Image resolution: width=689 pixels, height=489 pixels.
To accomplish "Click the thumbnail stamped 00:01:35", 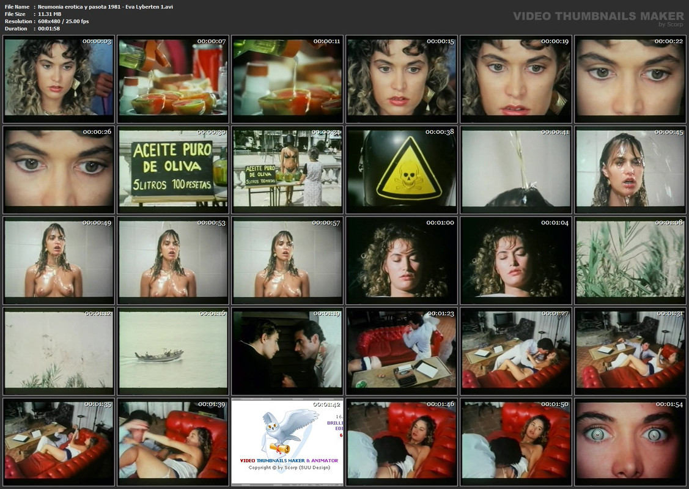I will tap(59, 442).
